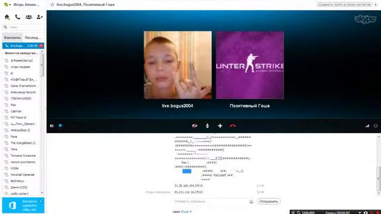Take screenshot with recorder camera icon

(366, 213)
